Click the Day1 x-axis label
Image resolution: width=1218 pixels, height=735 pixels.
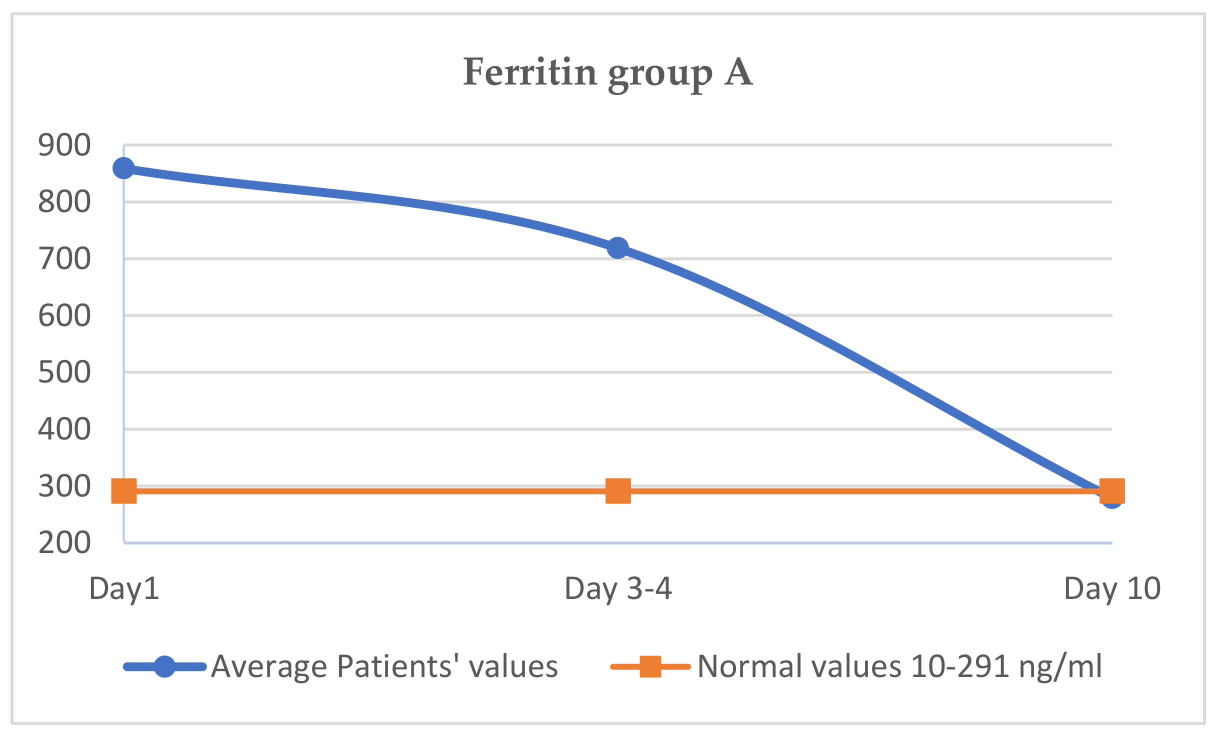124,588
